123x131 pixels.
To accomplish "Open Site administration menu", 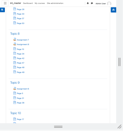I will coord(55,3).
